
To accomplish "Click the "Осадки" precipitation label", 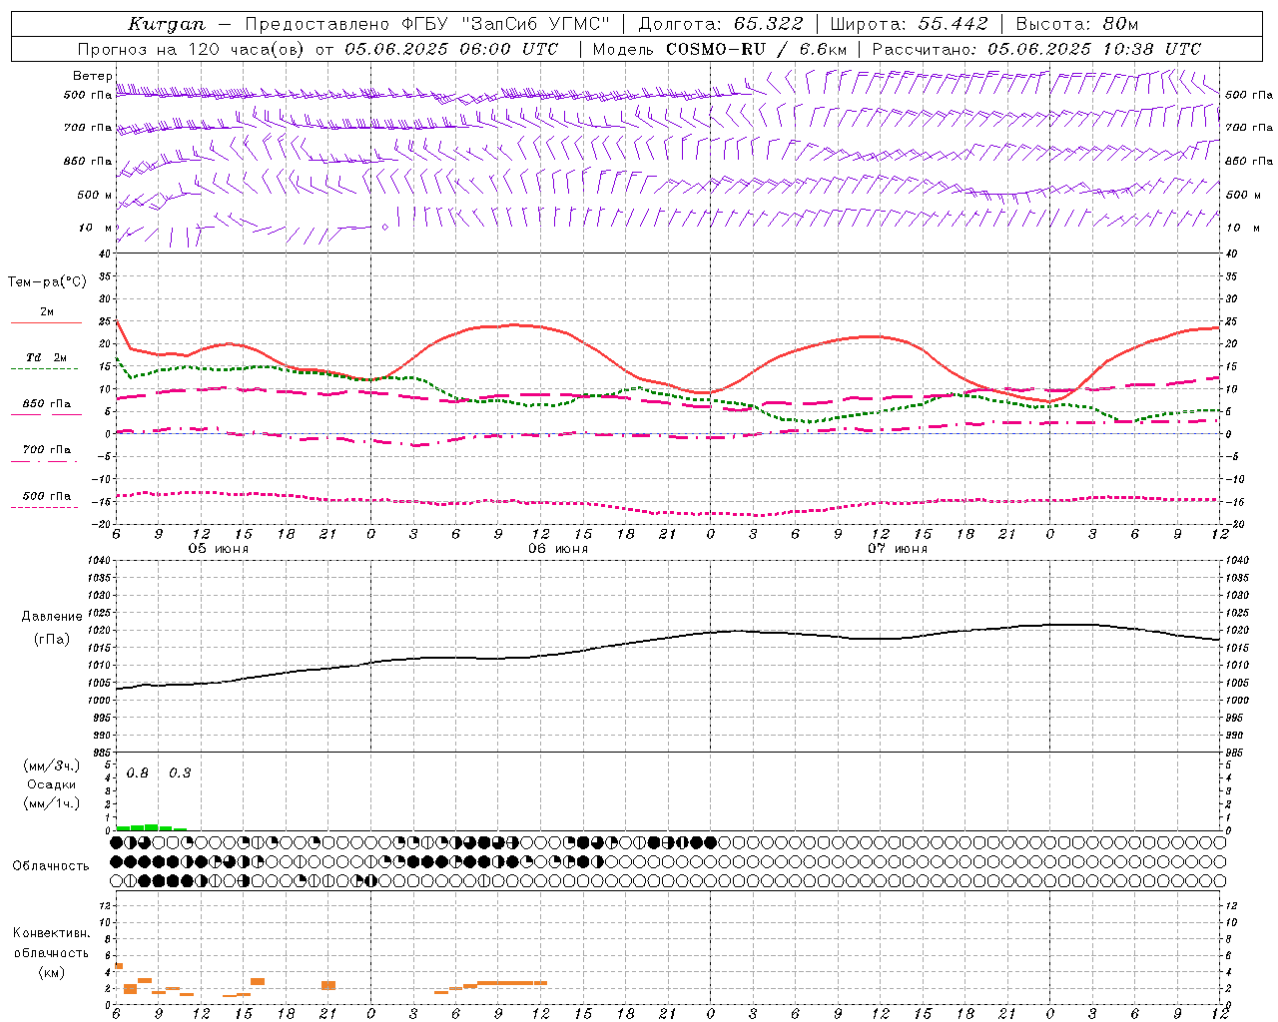I will 51,785.
